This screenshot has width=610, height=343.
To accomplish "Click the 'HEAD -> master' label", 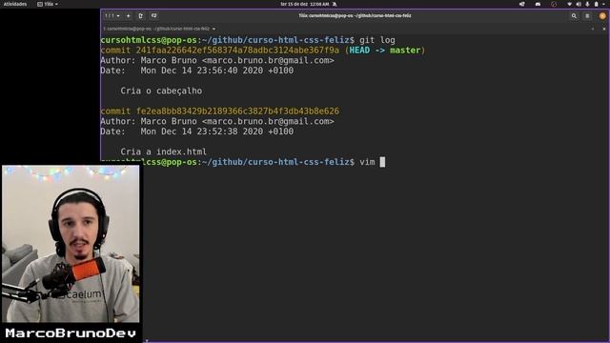I will 385,50.
